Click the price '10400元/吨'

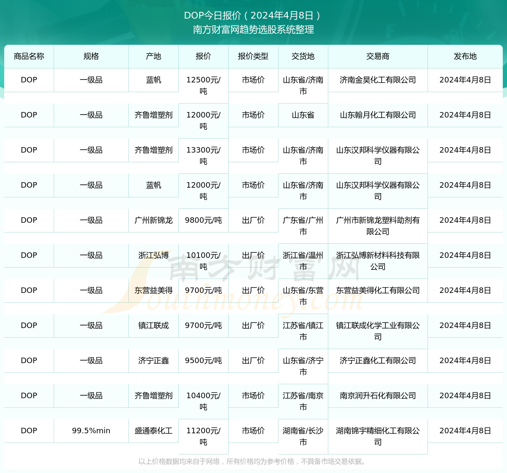(203, 401)
